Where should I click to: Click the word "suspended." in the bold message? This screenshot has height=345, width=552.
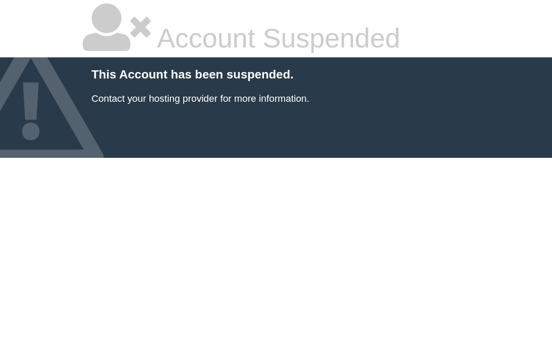pos(260,75)
